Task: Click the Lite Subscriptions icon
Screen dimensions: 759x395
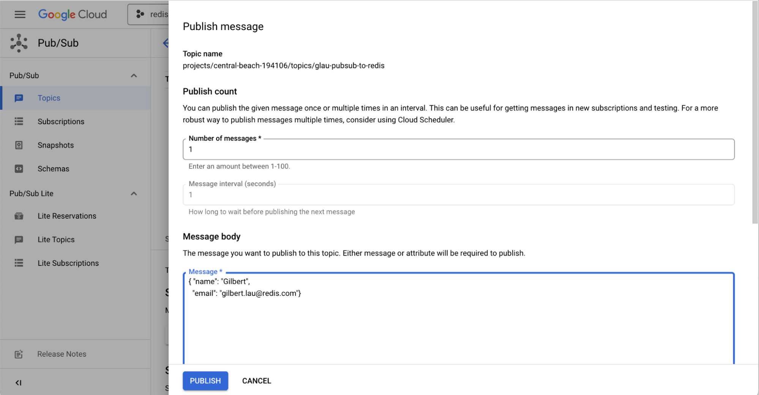Action: [x=19, y=263]
